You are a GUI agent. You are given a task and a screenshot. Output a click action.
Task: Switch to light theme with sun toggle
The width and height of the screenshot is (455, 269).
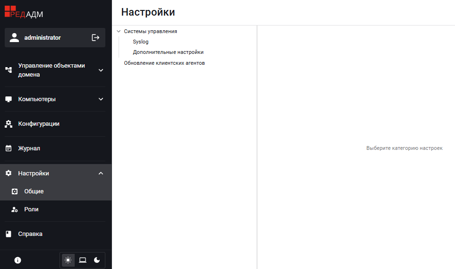click(69, 260)
